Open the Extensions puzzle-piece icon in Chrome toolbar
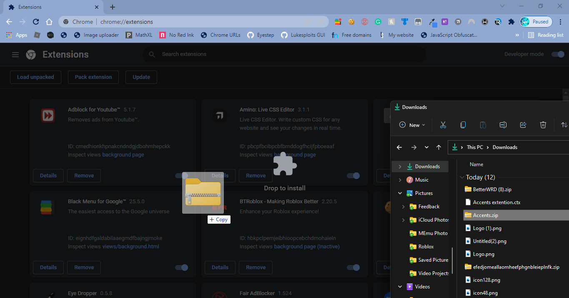 point(511,21)
